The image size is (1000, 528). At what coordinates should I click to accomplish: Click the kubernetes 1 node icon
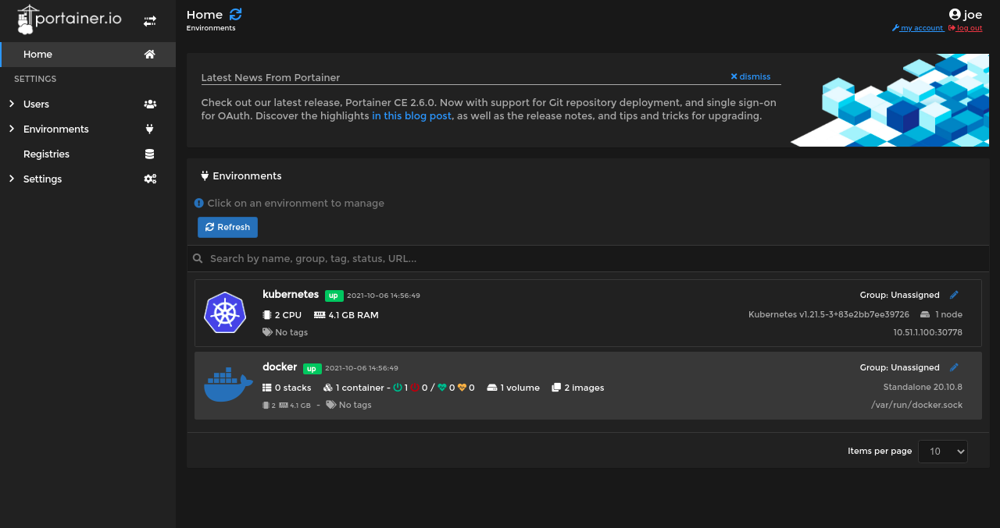pyautogui.click(x=925, y=314)
